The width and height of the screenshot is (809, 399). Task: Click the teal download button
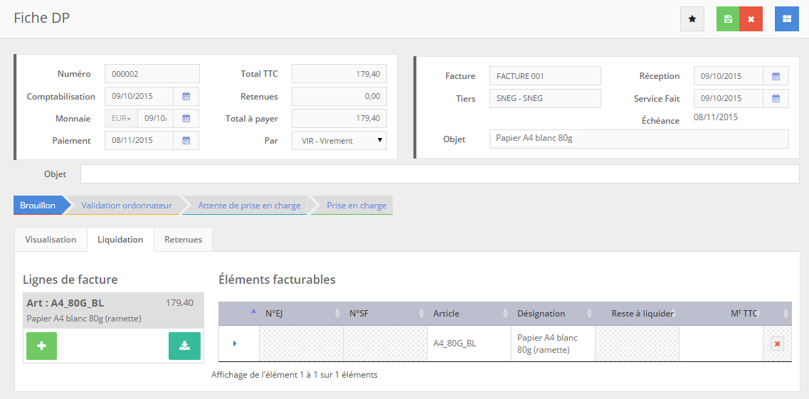[184, 346]
